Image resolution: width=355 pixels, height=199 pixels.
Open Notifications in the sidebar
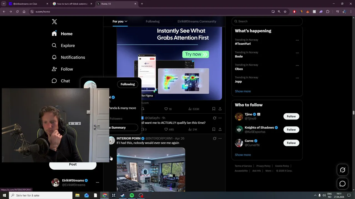click(x=68, y=57)
